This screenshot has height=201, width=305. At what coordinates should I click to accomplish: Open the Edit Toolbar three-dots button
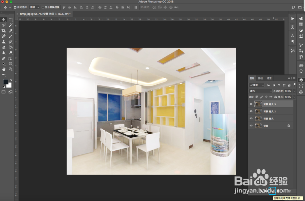click(x=3, y=75)
